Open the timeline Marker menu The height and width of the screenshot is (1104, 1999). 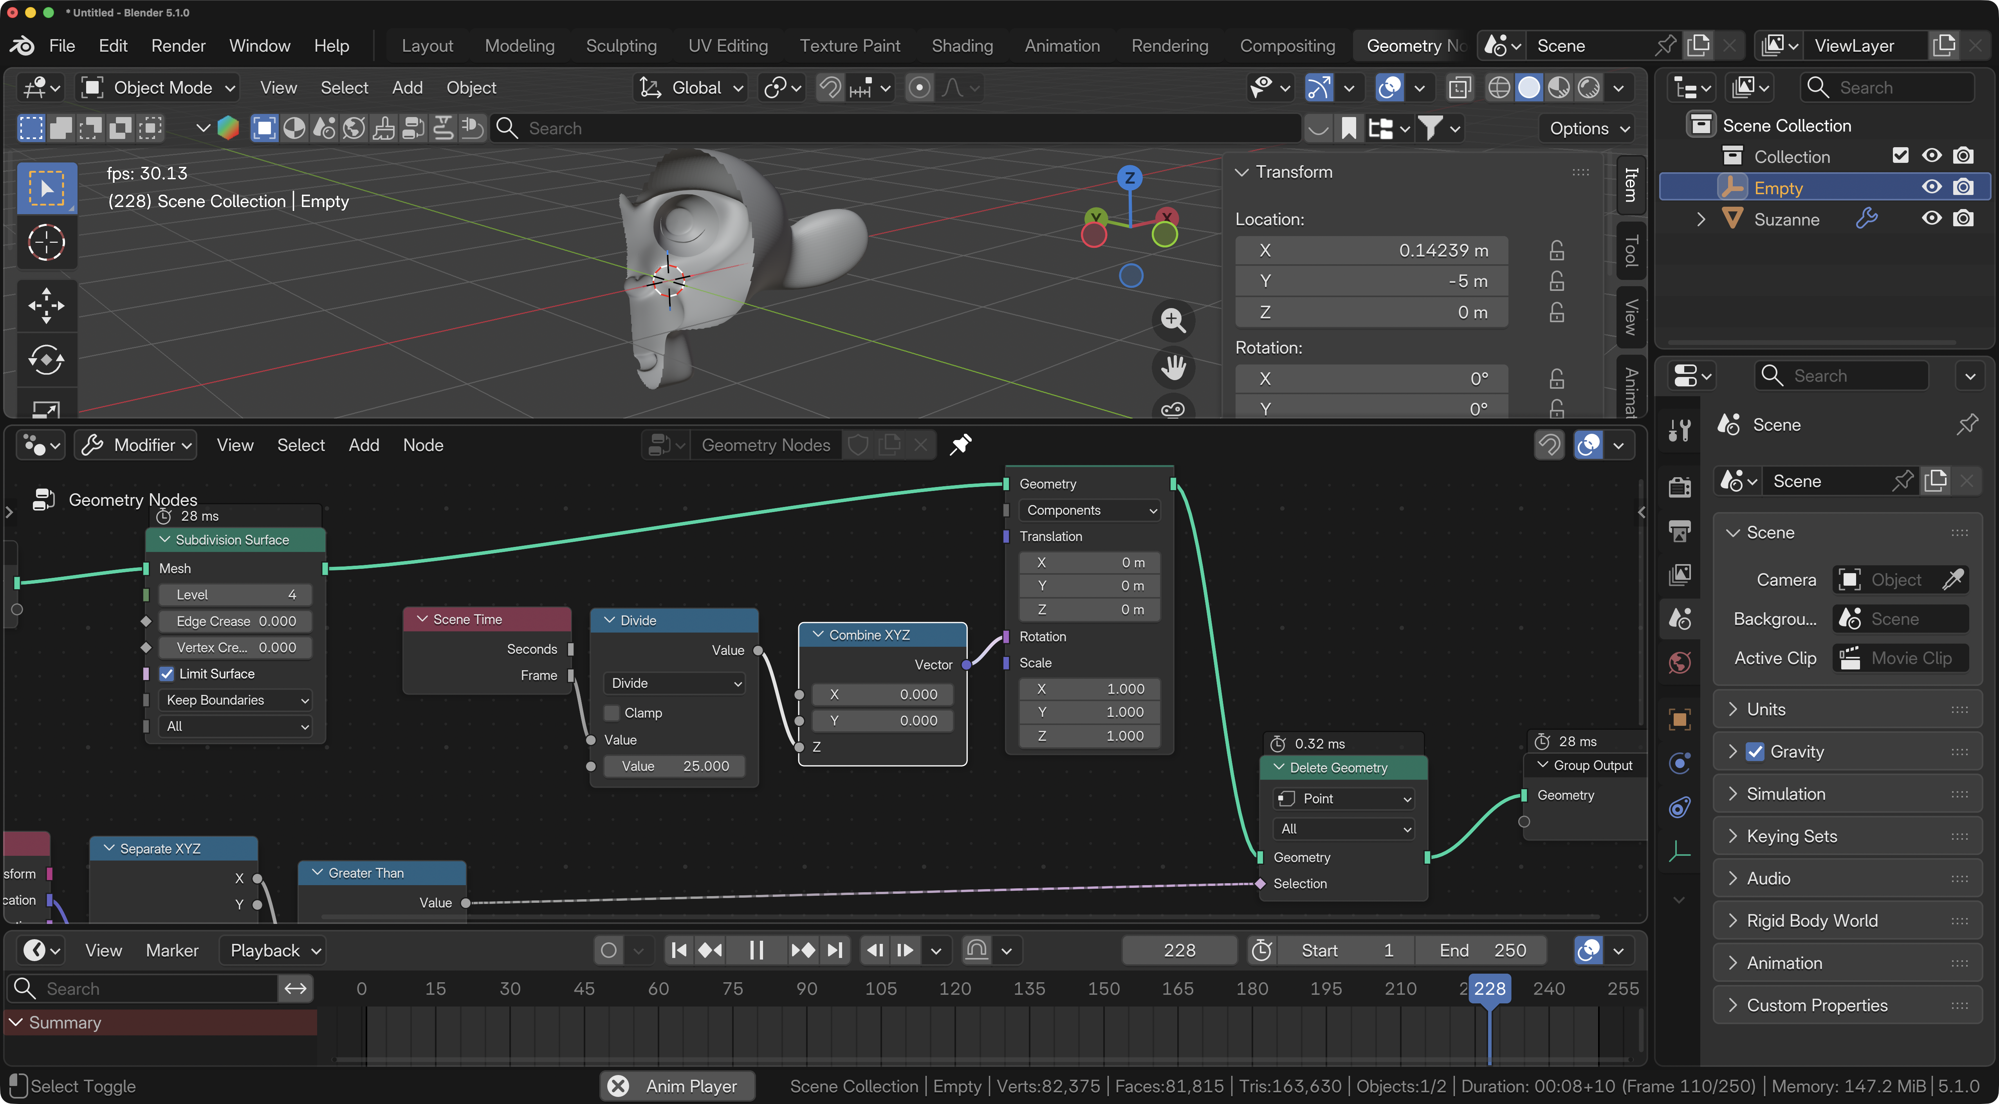point(172,951)
